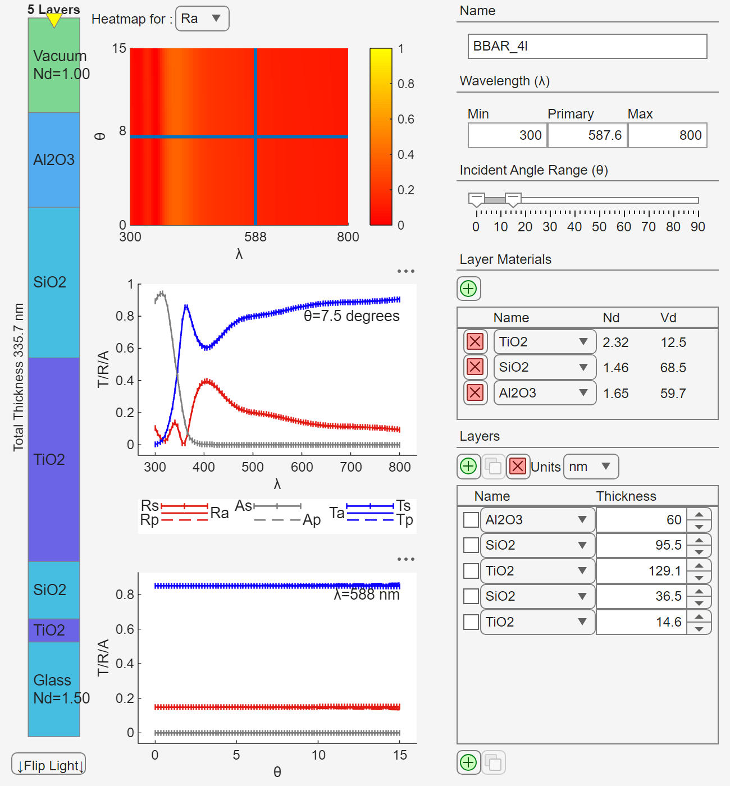
Task: Open the Heatmap for Ra dropdown
Action: 202,19
